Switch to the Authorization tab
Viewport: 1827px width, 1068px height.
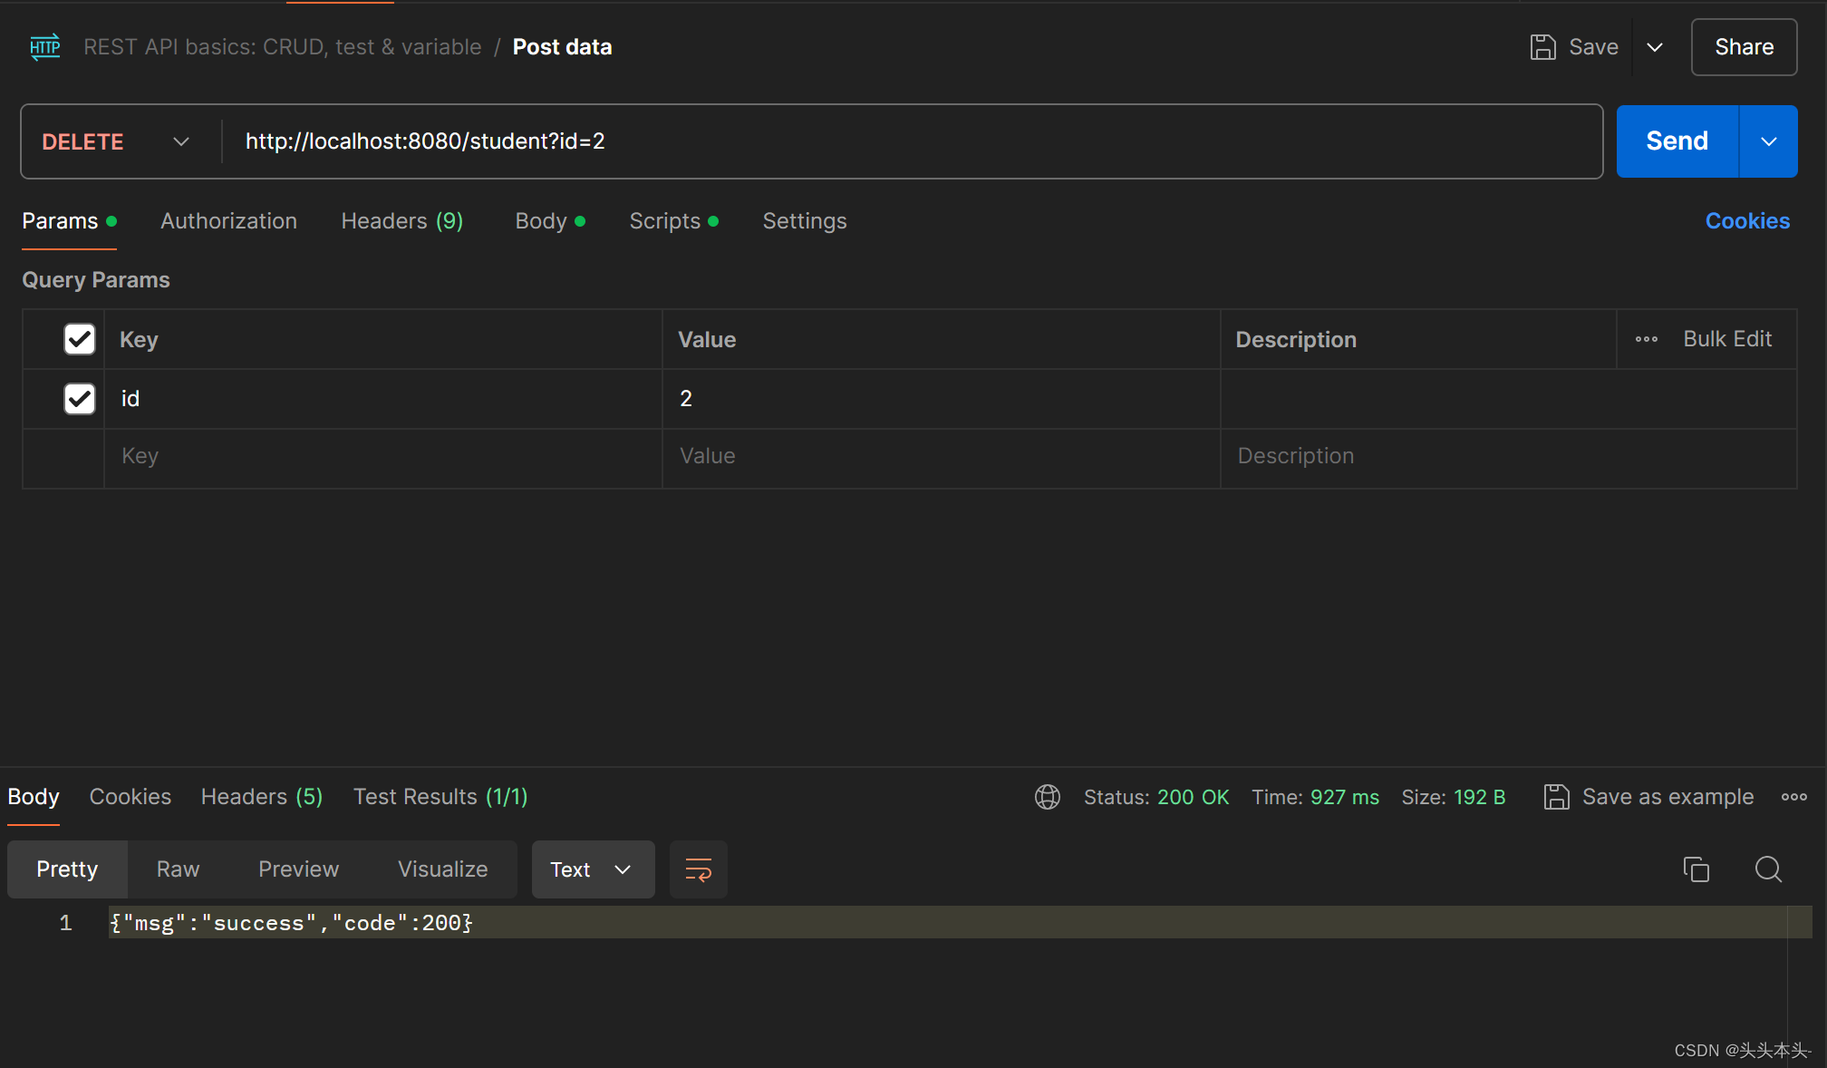coord(228,221)
